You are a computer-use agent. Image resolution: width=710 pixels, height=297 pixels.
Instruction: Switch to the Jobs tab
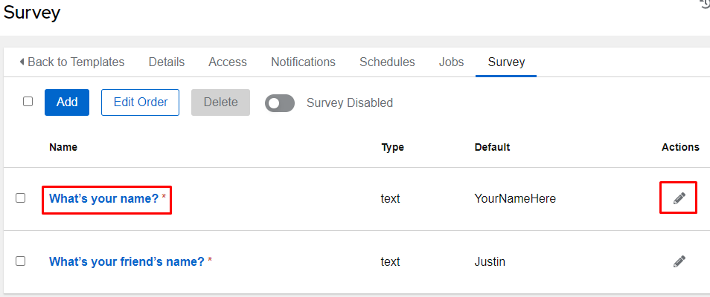click(x=451, y=62)
